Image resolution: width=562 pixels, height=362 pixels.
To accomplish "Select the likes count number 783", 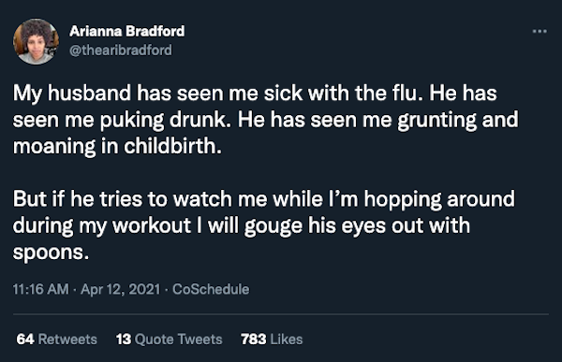I will (x=254, y=340).
